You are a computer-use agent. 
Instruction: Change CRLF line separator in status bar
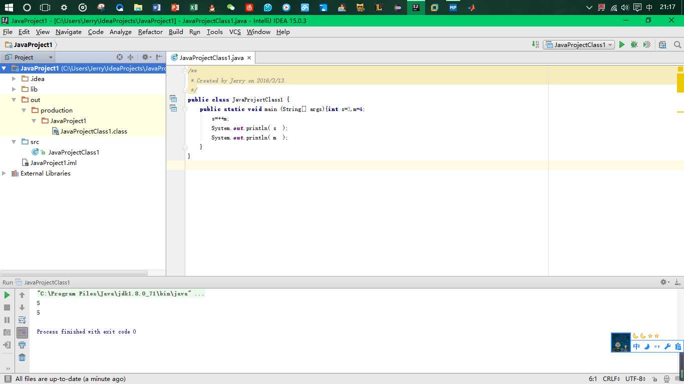(611, 379)
